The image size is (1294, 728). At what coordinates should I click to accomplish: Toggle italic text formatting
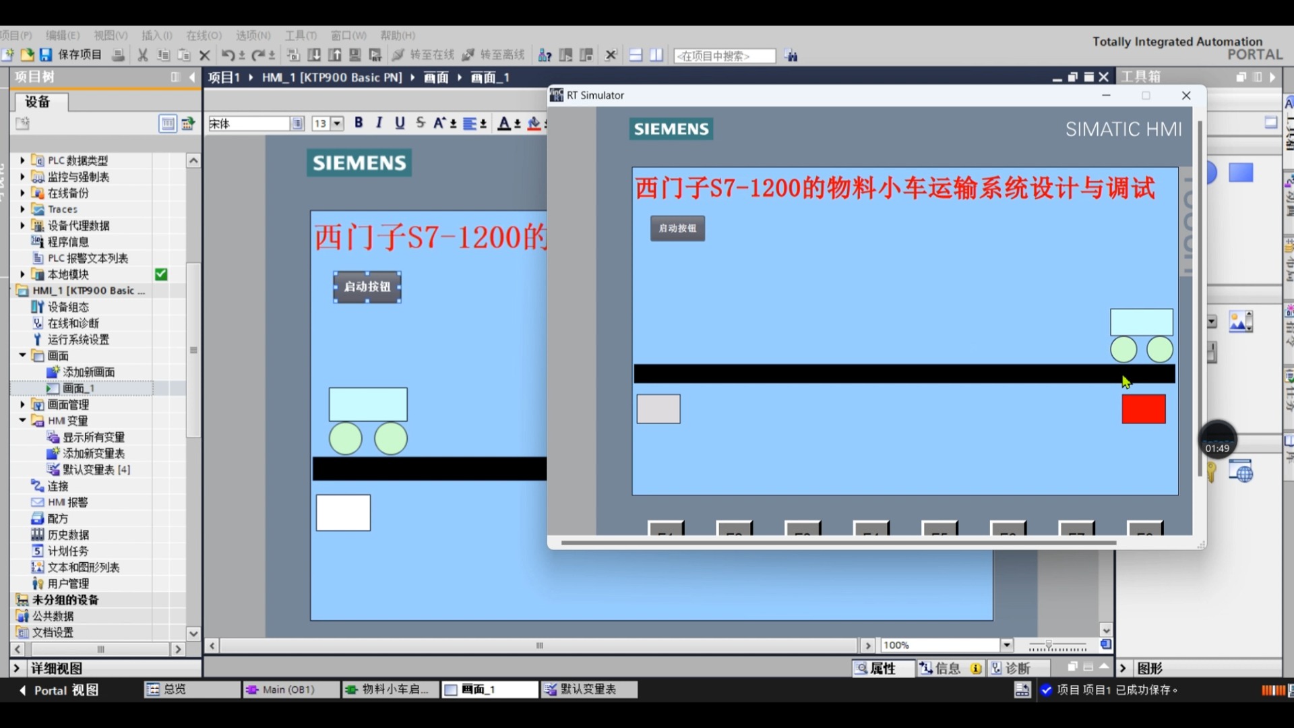pos(379,123)
